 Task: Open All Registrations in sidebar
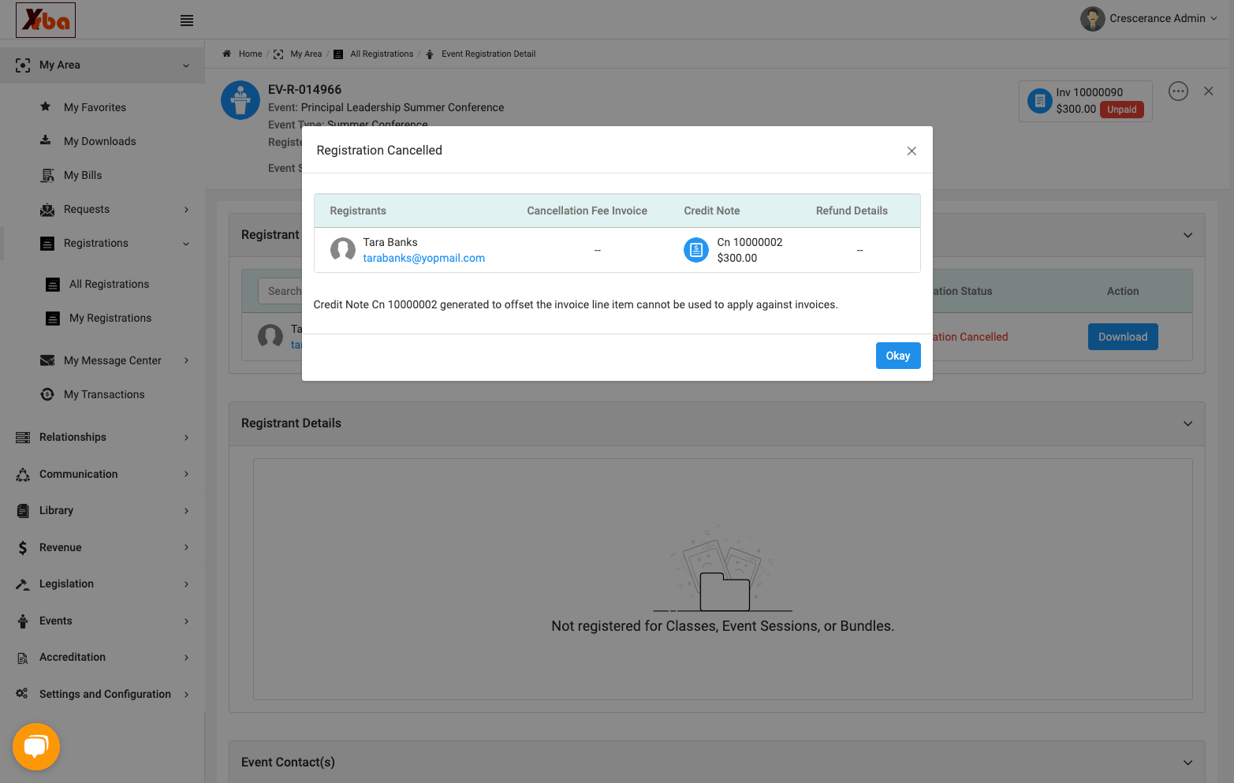[x=109, y=284]
